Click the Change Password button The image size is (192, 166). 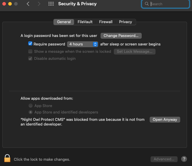coord(121,36)
